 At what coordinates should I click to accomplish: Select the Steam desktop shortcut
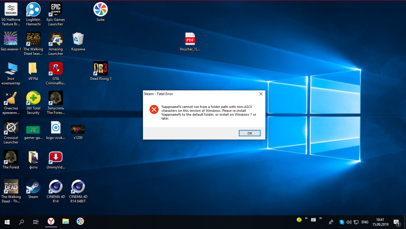[x=33, y=189]
